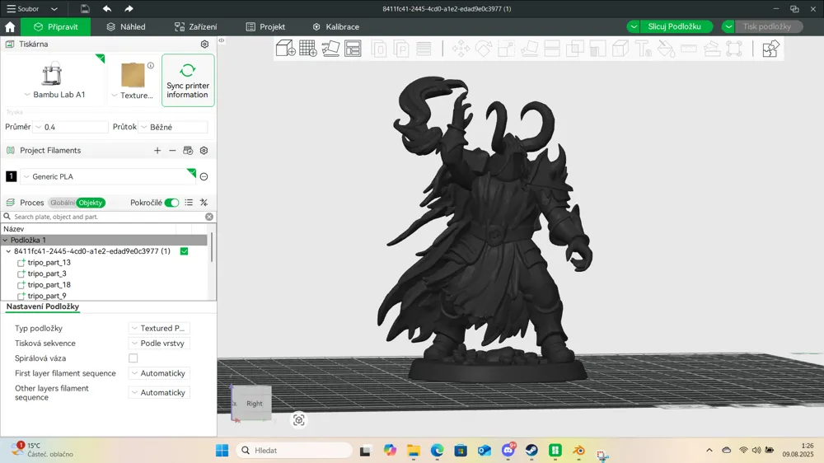The width and height of the screenshot is (824, 463).
Task: Open the Soubor menu
Action: [31, 8]
